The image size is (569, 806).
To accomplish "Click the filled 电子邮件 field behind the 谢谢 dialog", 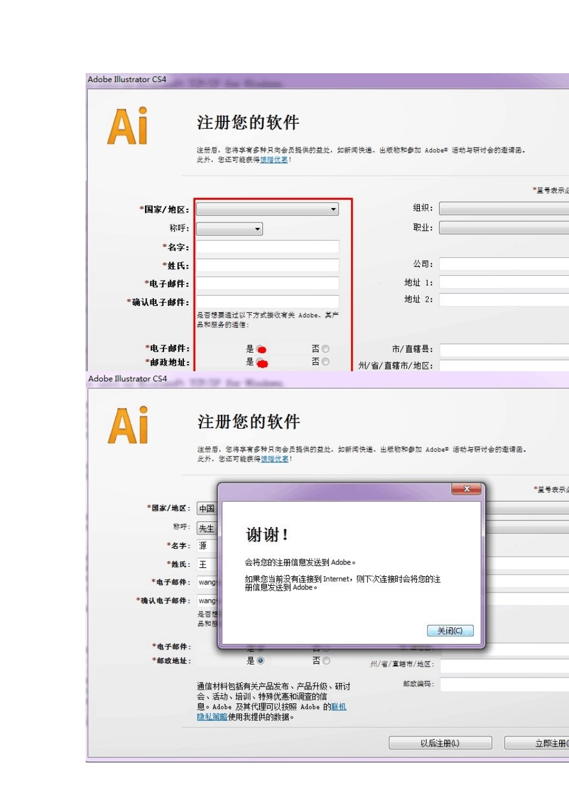I will click(207, 582).
